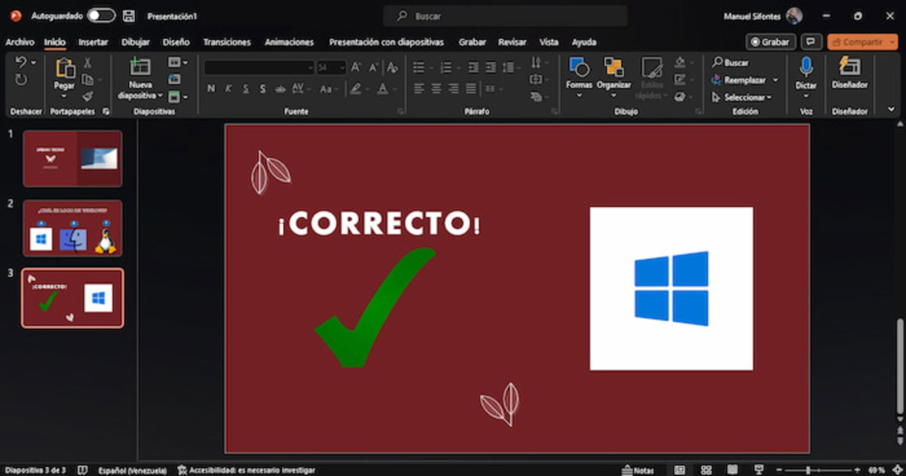Clear all formatting icon
The image size is (906, 476).
(x=392, y=68)
